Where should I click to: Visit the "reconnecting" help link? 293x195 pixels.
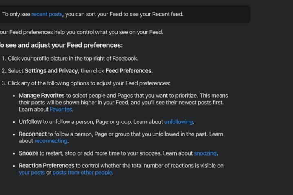(51, 141)
